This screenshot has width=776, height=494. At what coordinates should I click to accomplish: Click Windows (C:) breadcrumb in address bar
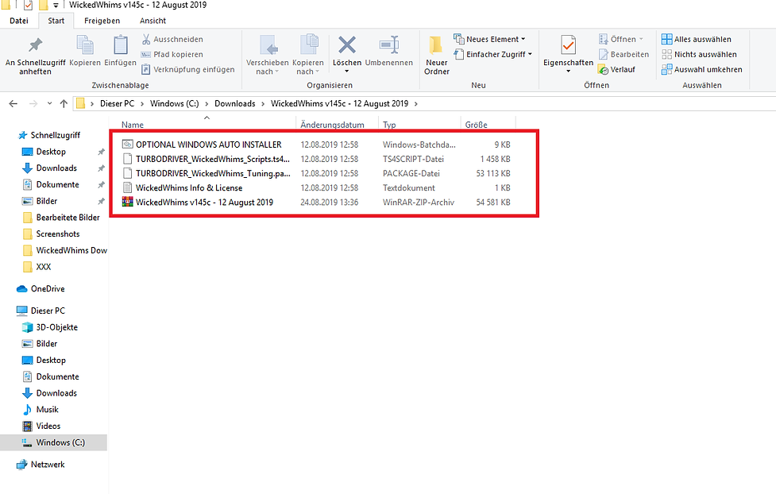pos(174,103)
